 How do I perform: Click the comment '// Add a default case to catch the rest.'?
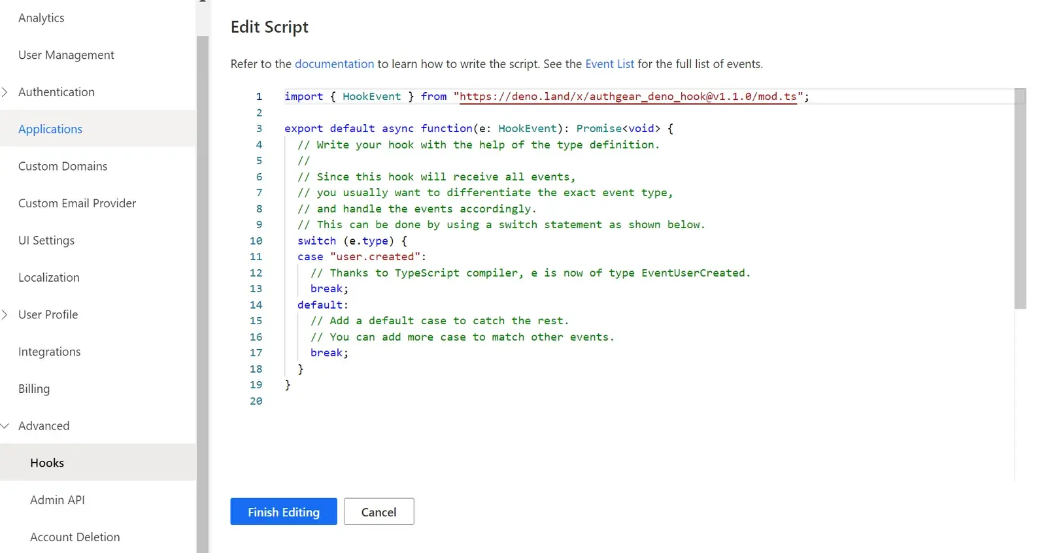(x=439, y=321)
